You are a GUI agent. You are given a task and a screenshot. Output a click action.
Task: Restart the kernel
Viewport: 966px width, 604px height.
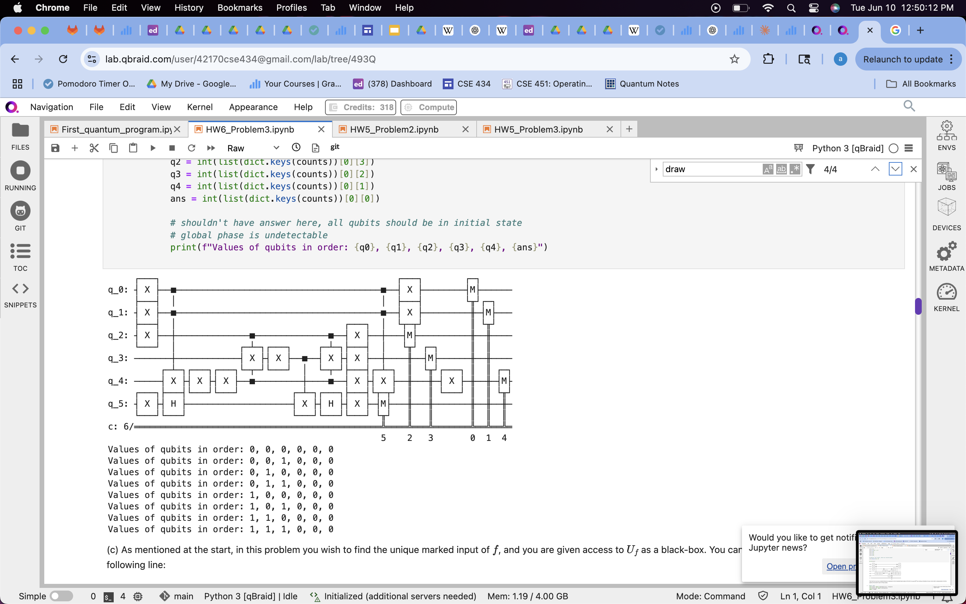pyautogui.click(x=192, y=148)
